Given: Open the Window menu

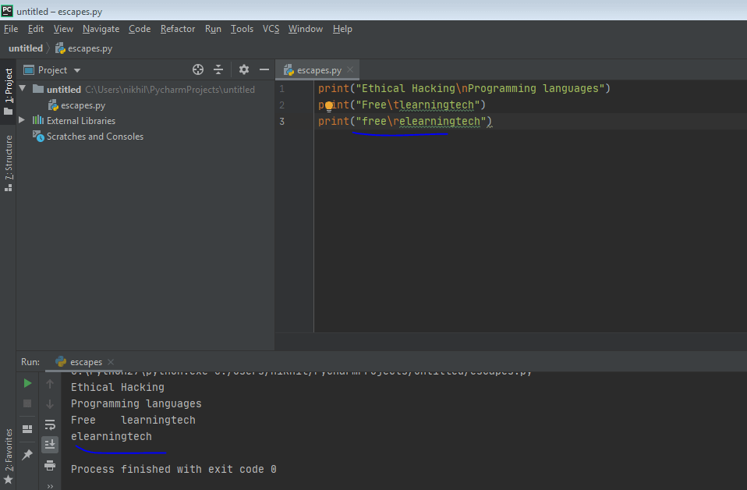Looking at the screenshot, I should click(306, 29).
